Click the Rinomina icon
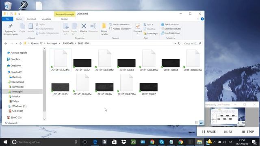The width and height of the screenshot is (260, 146). pyautogui.click(x=93, y=26)
